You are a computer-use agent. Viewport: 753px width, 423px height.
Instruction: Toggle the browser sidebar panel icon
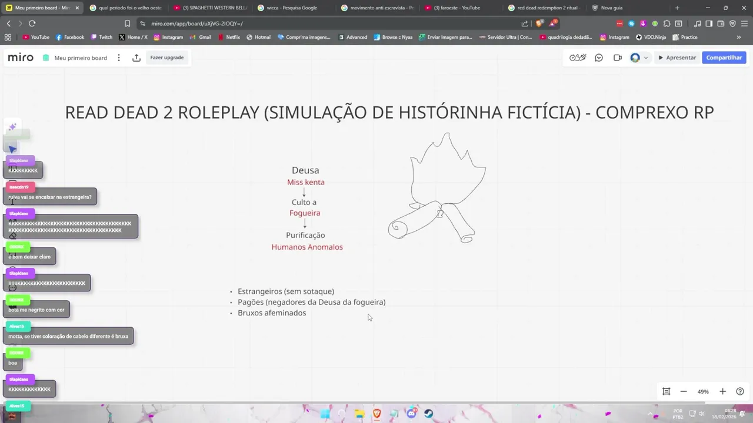[x=709, y=23]
